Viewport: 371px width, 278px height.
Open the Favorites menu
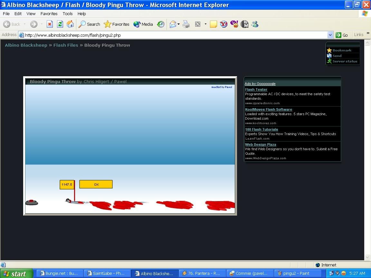[49, 14]
